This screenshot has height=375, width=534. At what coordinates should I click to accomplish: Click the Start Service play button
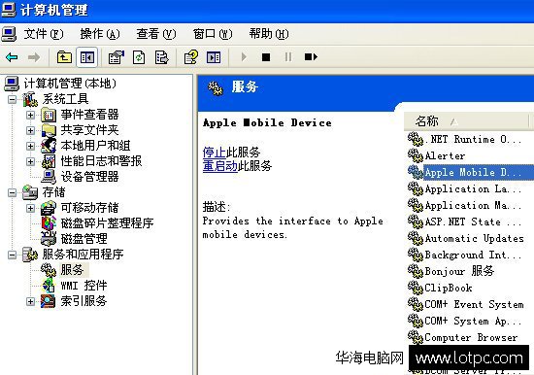click(x=244, y=57)
